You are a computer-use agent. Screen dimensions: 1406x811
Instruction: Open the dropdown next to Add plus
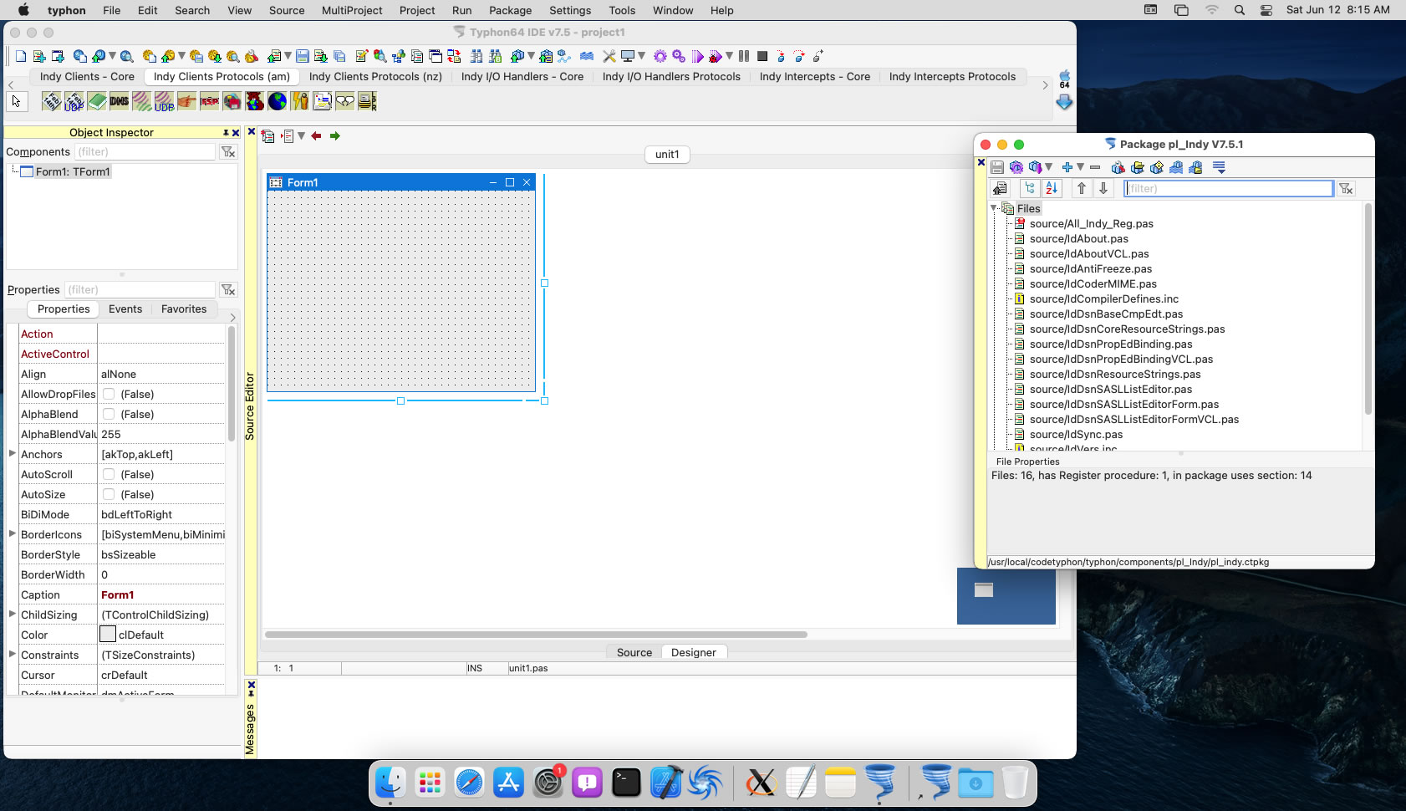(x=1080, y=167)
